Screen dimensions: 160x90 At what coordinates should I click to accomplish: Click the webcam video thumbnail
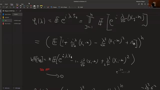pyautogui.click(x=154, y=4)
